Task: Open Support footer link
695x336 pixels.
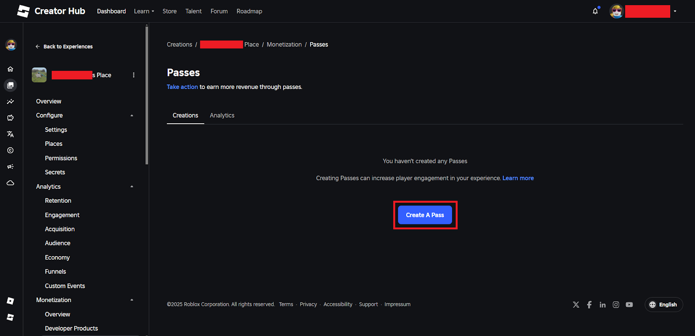Action: 368,304
